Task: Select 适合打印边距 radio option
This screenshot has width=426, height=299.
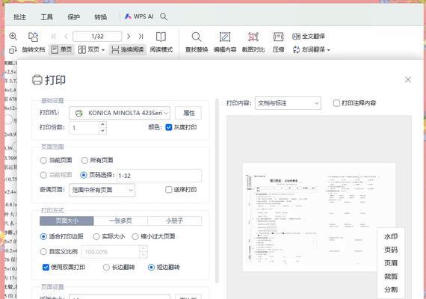Action: pyautogui.click(x=43, y=236)
